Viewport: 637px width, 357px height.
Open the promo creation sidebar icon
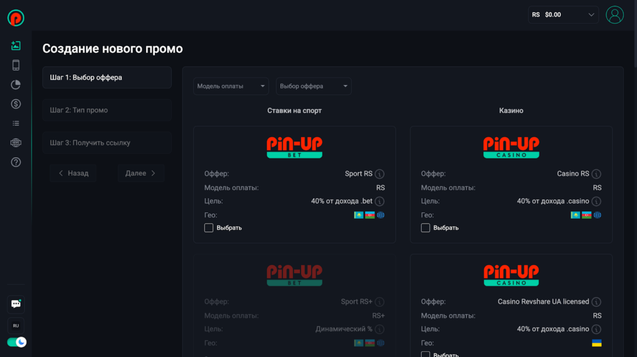click(16, 45)
